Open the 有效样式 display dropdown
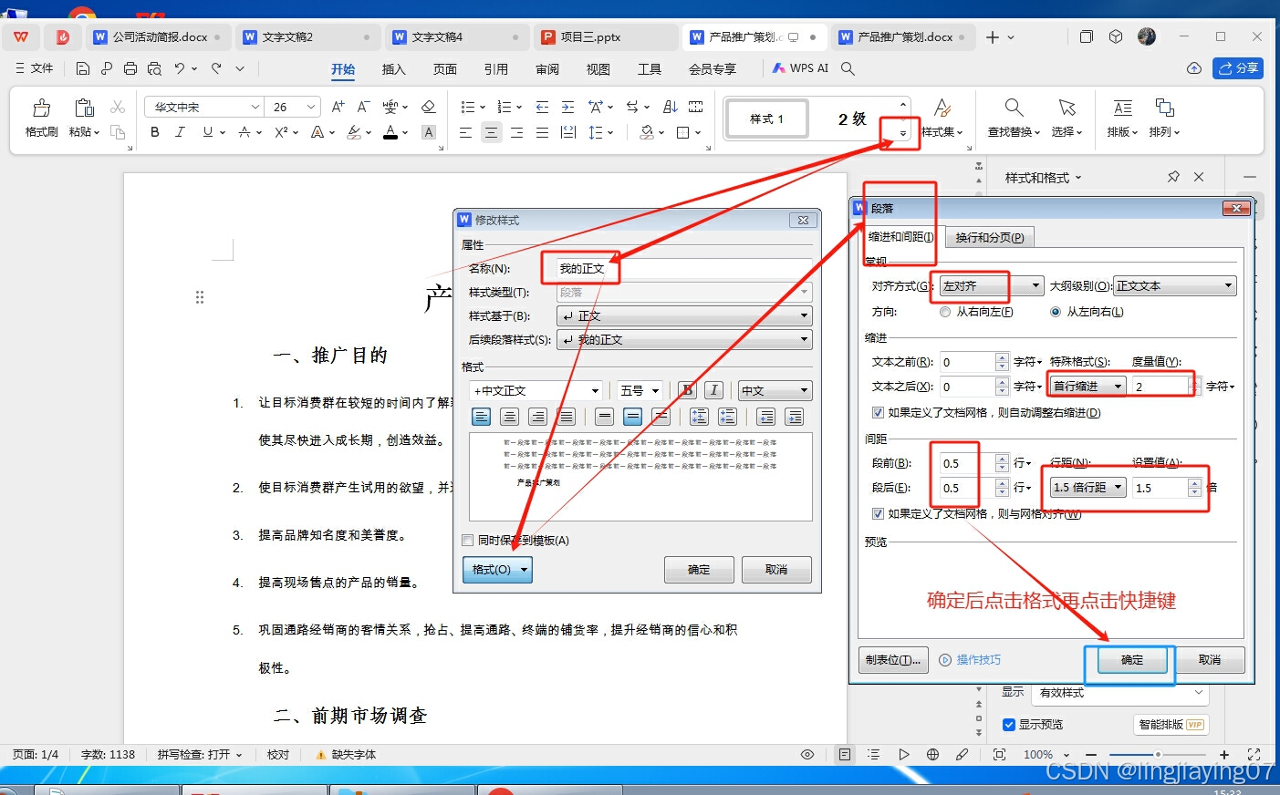The width and height of the screenshot is (1280, 795). pos(1120,693)
